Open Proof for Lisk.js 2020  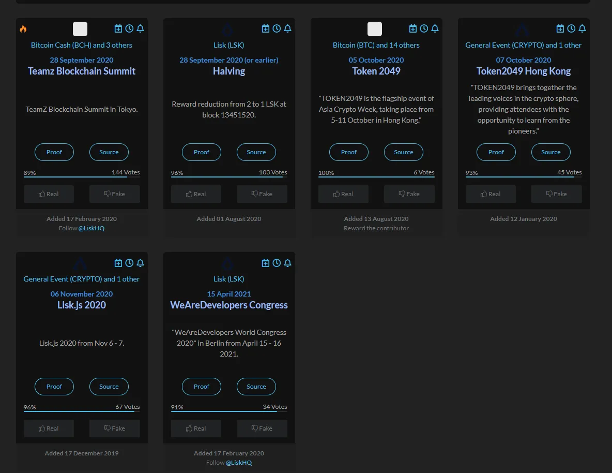point(54,387)
